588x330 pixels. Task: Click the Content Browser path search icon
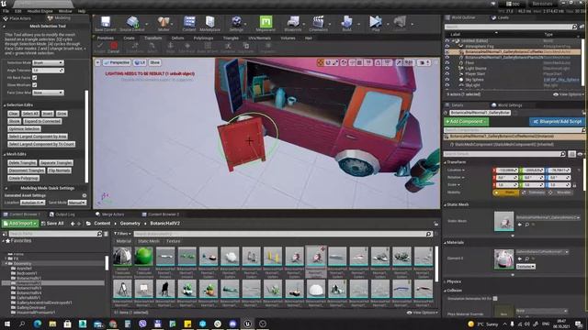click(99, 234)
